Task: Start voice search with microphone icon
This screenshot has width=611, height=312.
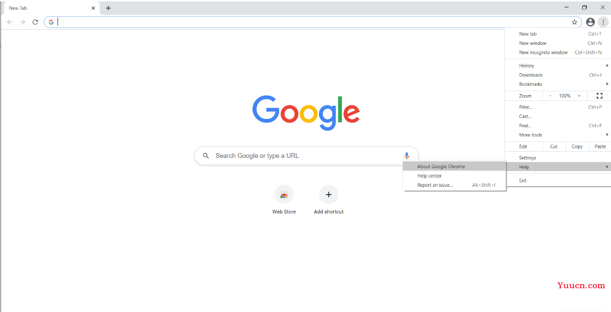Action: tap(407, 156)
